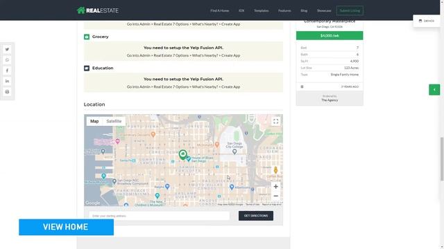This screenshot has width=444, height=249.
Task: Open the green side panel arrow
Action: (x=434, y=90)
